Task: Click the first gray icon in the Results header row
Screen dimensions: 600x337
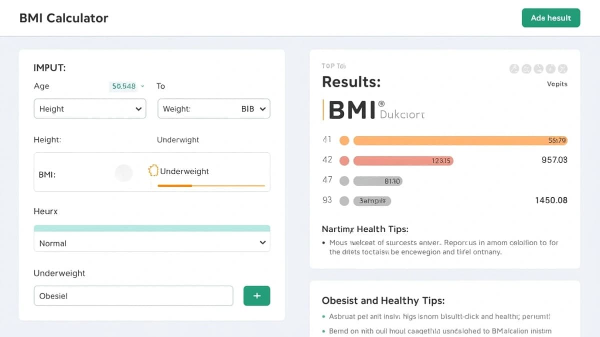Action: (514, 68)
